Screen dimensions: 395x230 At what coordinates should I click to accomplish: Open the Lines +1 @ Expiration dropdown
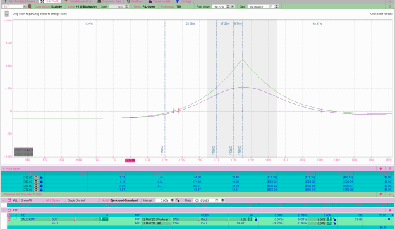click(83, 6)
